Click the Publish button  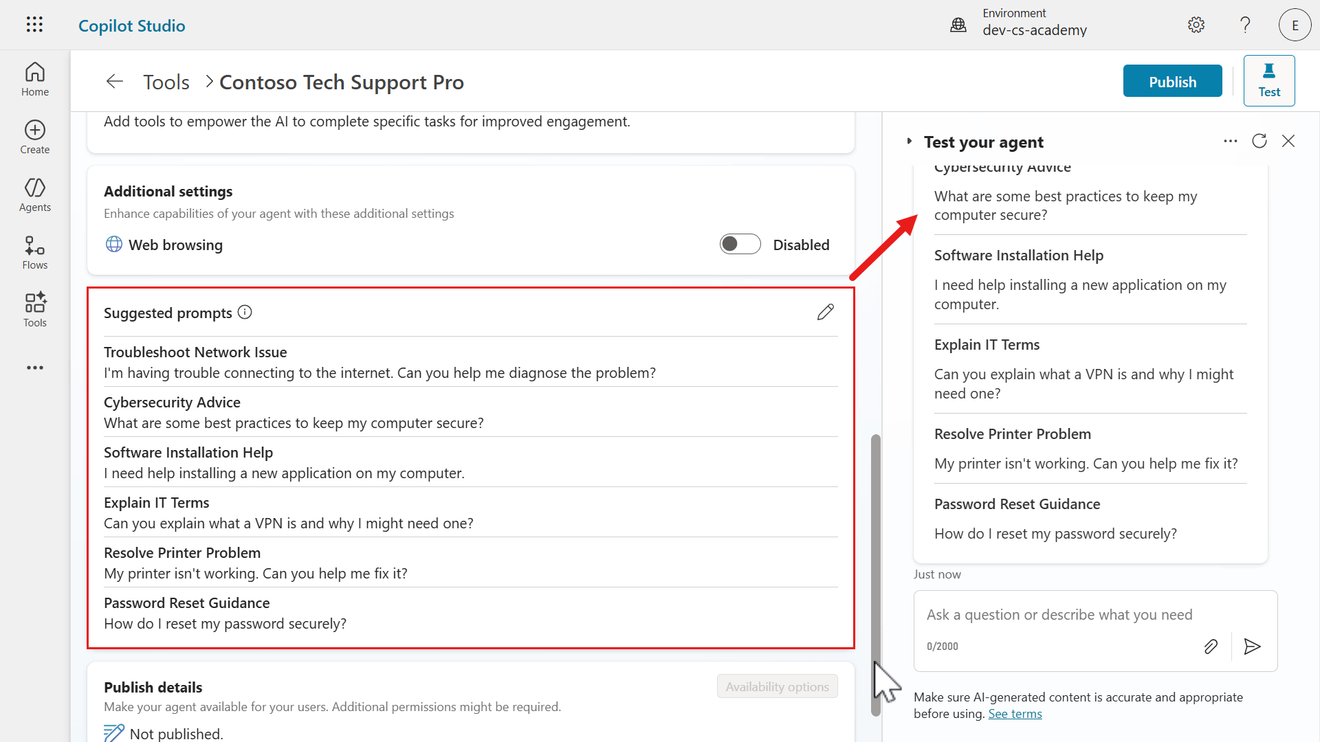(1172, 82)
